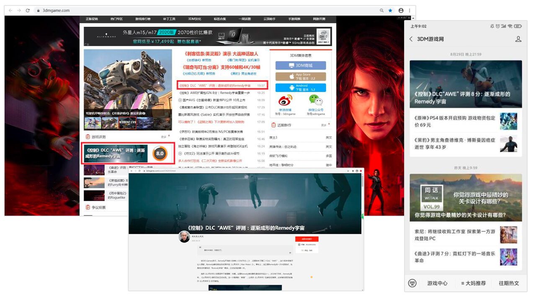This screenshot has height=301, width=536.
Task: Click the Android download button
Action: pyautogui.click(x=300, y=88)
